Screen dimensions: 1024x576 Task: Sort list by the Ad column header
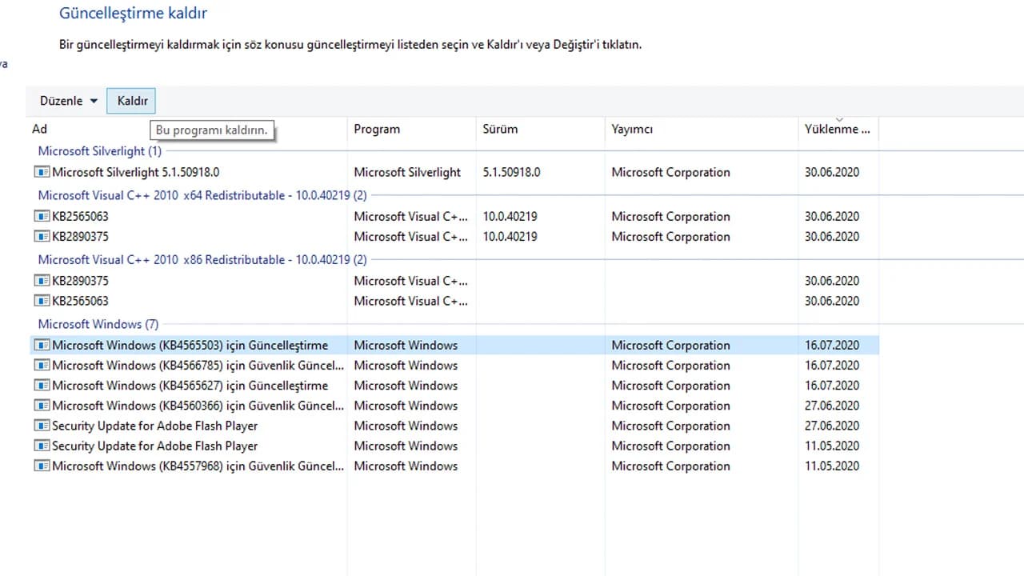40,129
